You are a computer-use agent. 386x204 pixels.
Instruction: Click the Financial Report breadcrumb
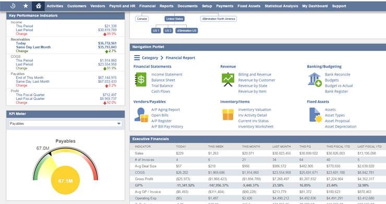pos(180,58)
